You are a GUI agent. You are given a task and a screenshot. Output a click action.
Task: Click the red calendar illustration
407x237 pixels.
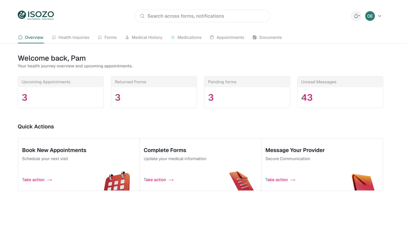point(117,182)
